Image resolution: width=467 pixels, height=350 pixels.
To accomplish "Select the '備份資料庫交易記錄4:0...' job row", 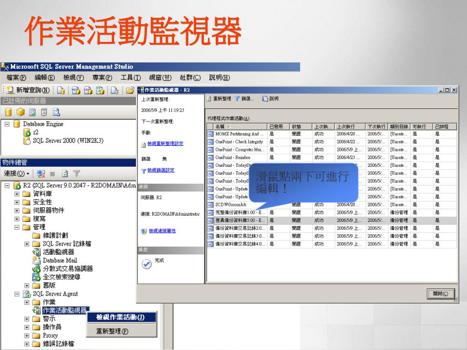I will coord(332,244).
